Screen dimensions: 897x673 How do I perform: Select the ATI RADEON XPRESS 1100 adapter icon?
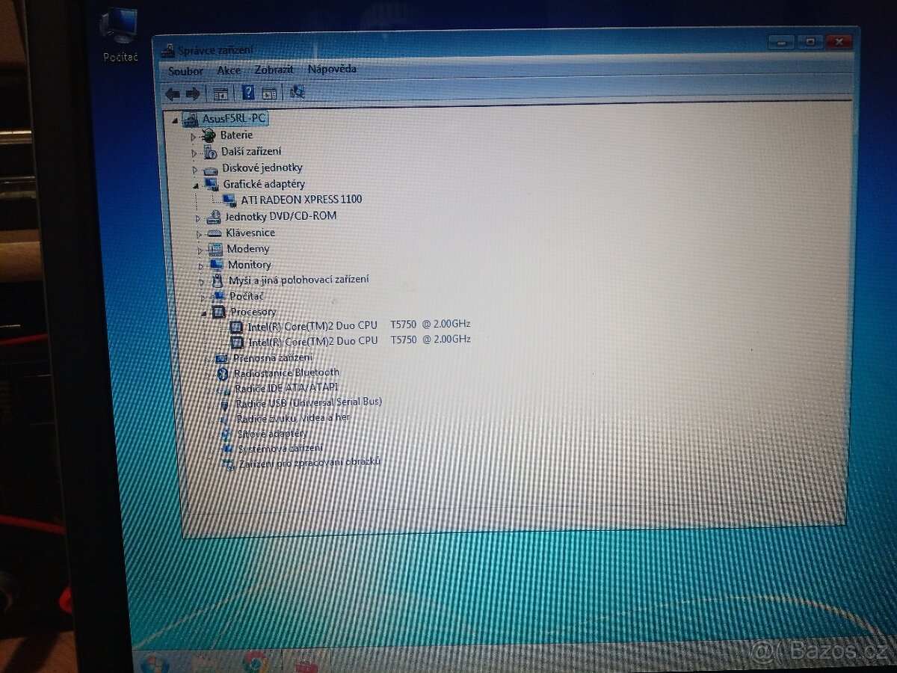229,200
